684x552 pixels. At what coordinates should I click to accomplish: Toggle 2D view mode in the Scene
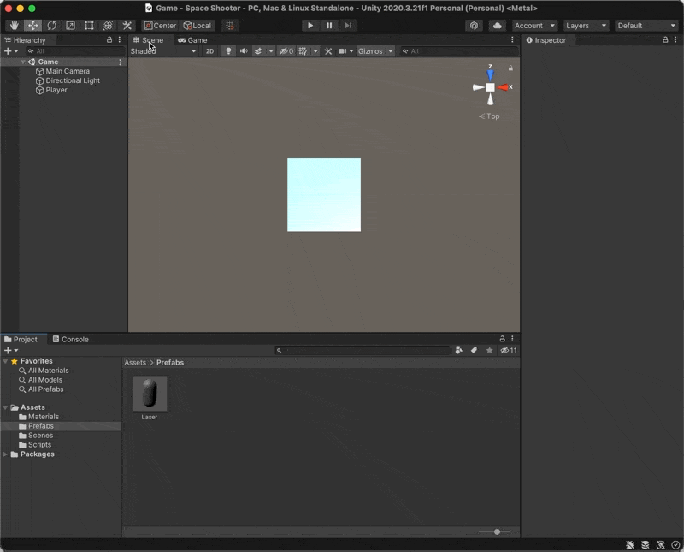(x=209, y=51)
